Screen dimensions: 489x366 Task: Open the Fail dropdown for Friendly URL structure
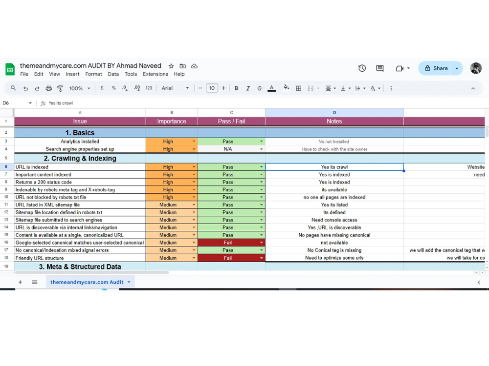(x=261, y=258)
